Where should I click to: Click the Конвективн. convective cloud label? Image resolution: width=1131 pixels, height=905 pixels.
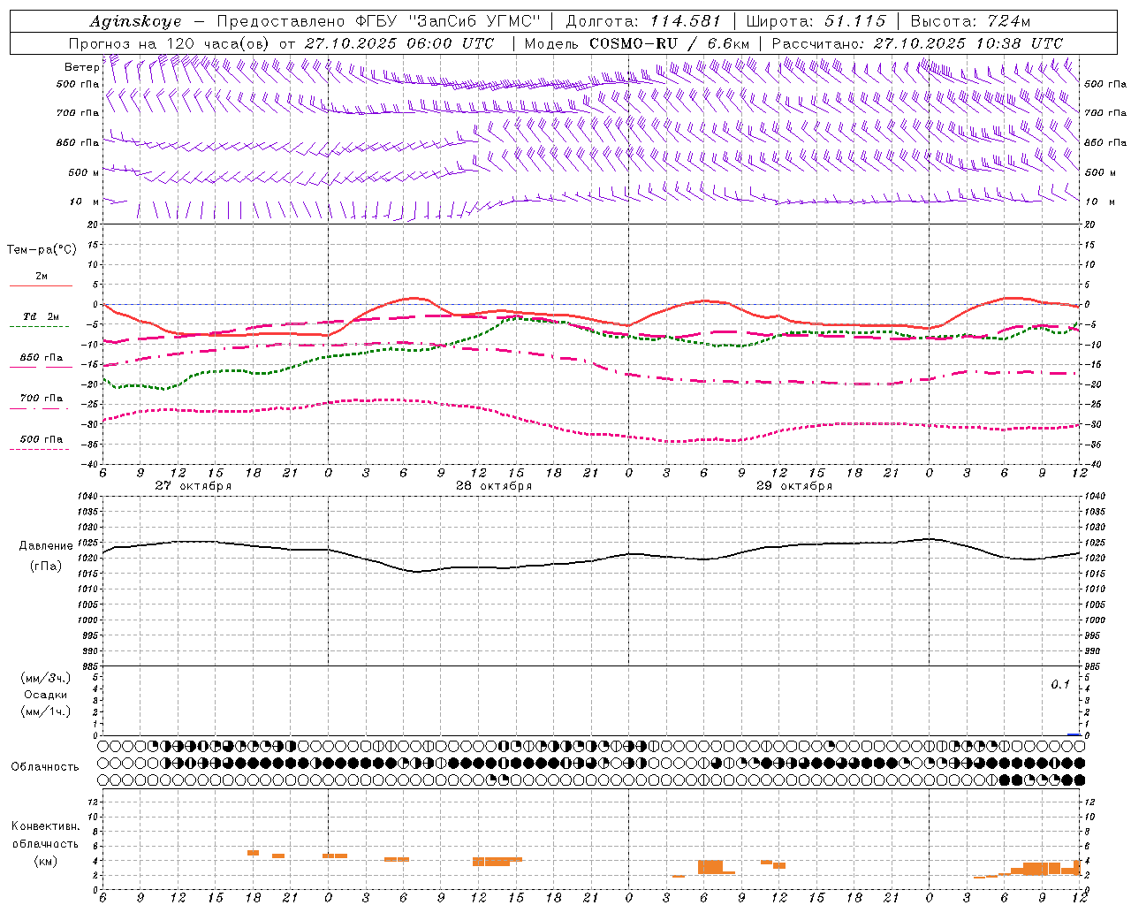[45, 826]
